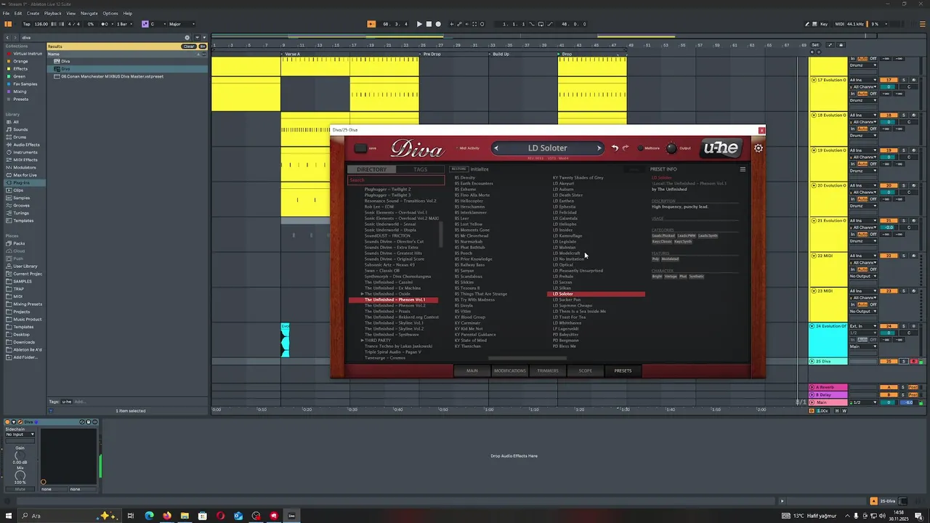The image size is (930, 523).
Task: Arm the arrangement Record button
Action: [x=438, y=24]
